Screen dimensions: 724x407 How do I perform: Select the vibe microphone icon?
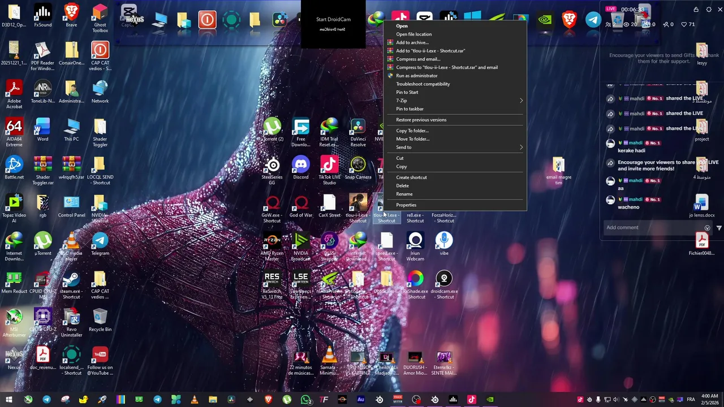[x=444, y=243]
